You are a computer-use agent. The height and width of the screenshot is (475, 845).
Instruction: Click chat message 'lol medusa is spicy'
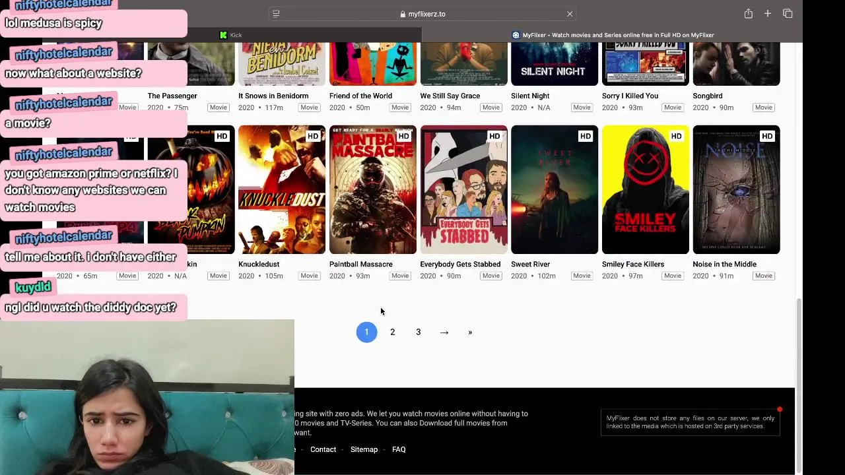[x=53, y=23]
